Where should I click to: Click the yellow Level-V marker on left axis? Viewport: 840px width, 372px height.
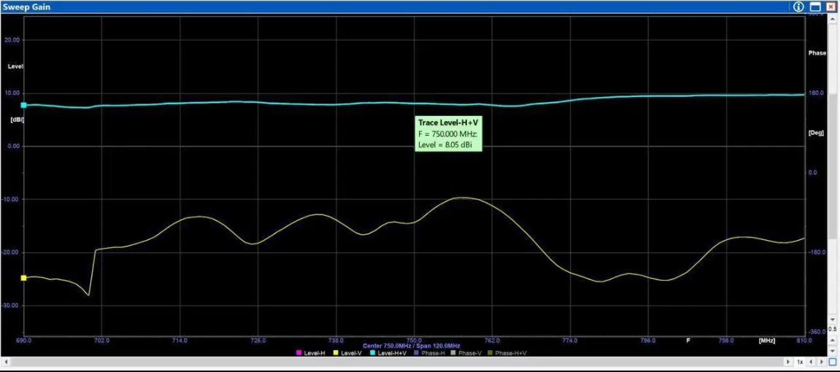[x=23, y=278]
